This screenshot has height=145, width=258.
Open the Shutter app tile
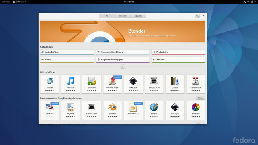click(x=50, y=84)
